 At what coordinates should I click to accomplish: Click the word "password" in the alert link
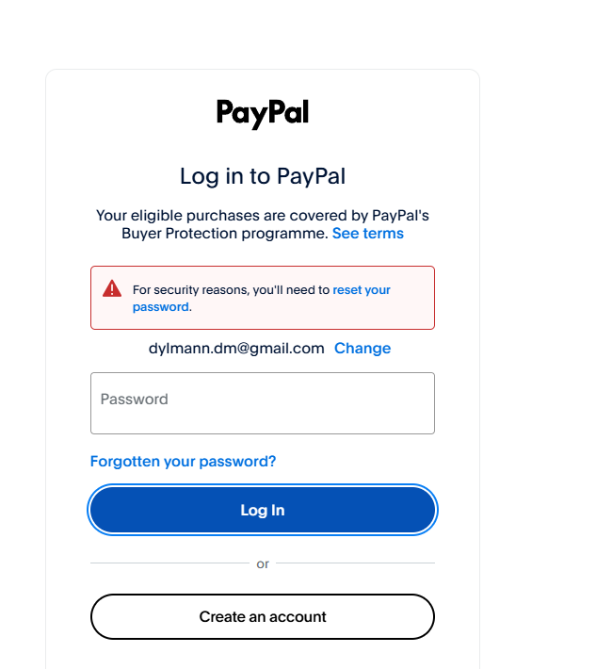161,307
